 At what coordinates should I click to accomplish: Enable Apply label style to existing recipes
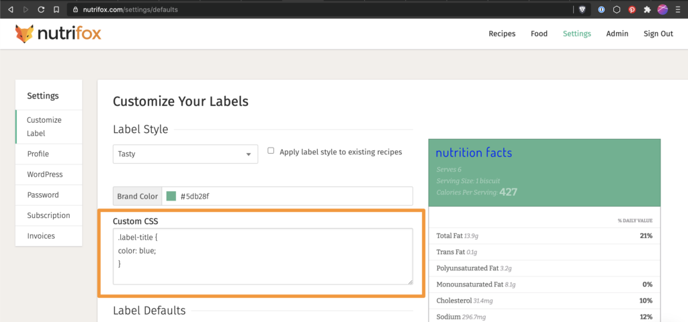click(271, 151)
